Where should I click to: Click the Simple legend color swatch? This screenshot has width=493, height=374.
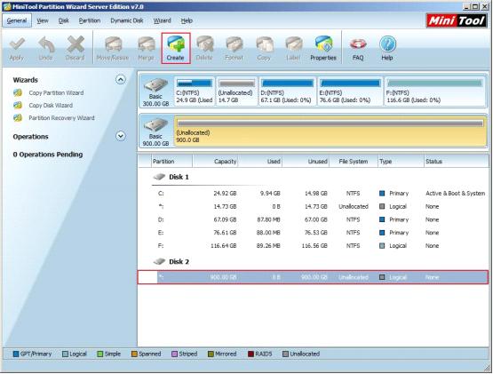100,354
